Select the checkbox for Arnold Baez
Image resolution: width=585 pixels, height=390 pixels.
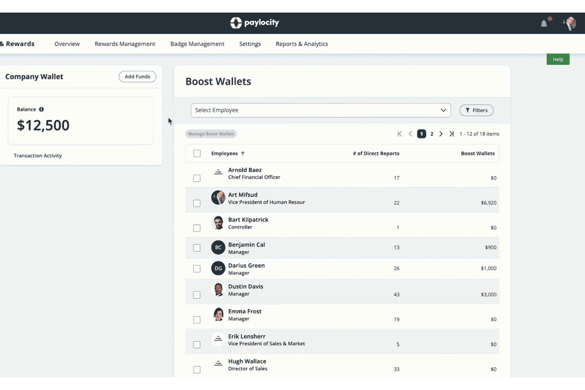(197, 178)
